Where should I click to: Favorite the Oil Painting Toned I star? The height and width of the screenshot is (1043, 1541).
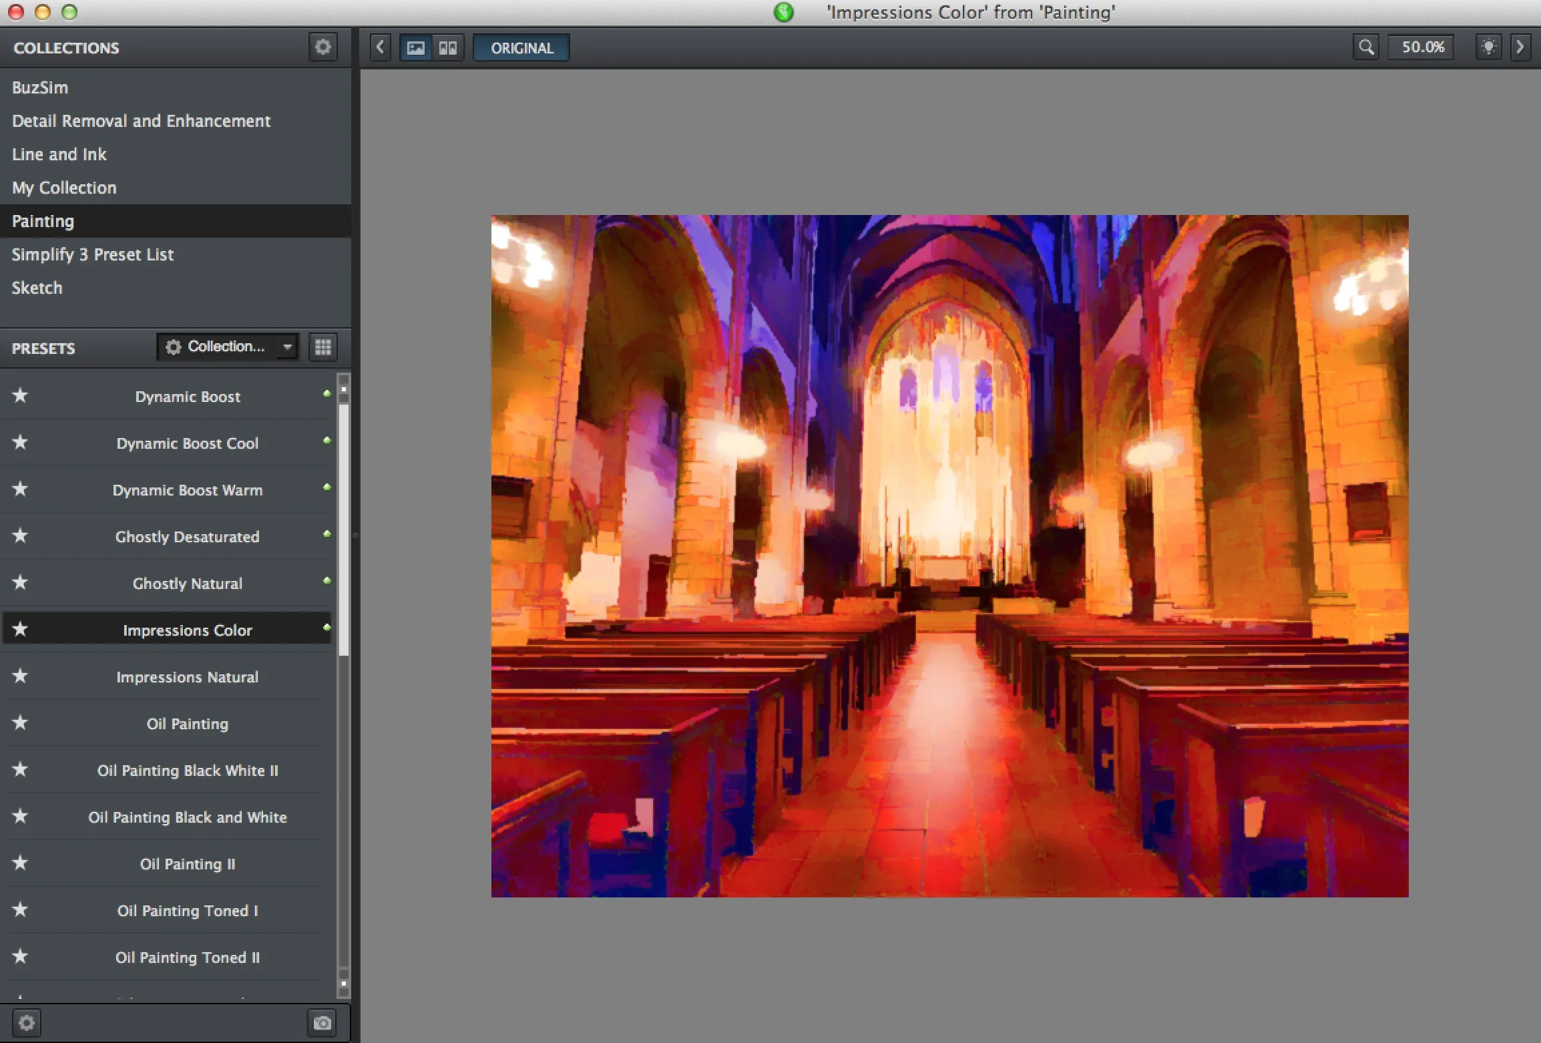point(20,909)
